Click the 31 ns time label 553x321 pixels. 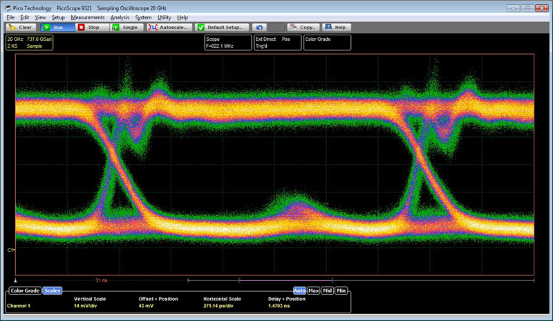click(x=101, y=280)
